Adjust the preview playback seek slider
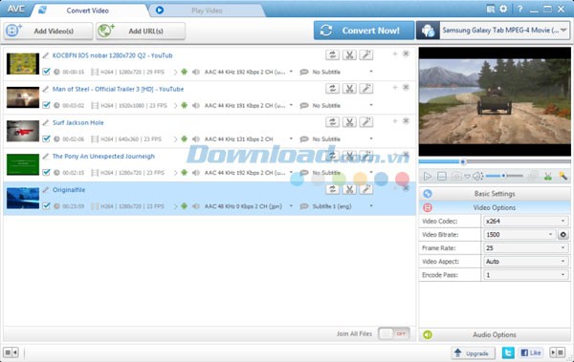The height and width of the screenshot is (362, 574). (x=495, y=161)
